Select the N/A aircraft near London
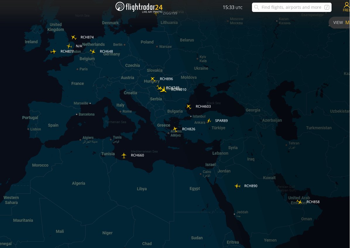This screenshot has height=248, width=350. (69, 46)
